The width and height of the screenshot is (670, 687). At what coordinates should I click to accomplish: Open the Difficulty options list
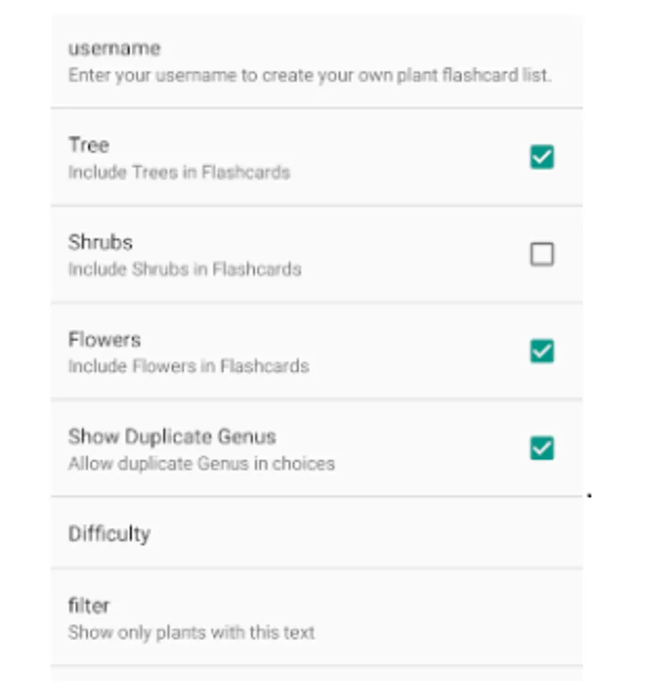[109, 534]
